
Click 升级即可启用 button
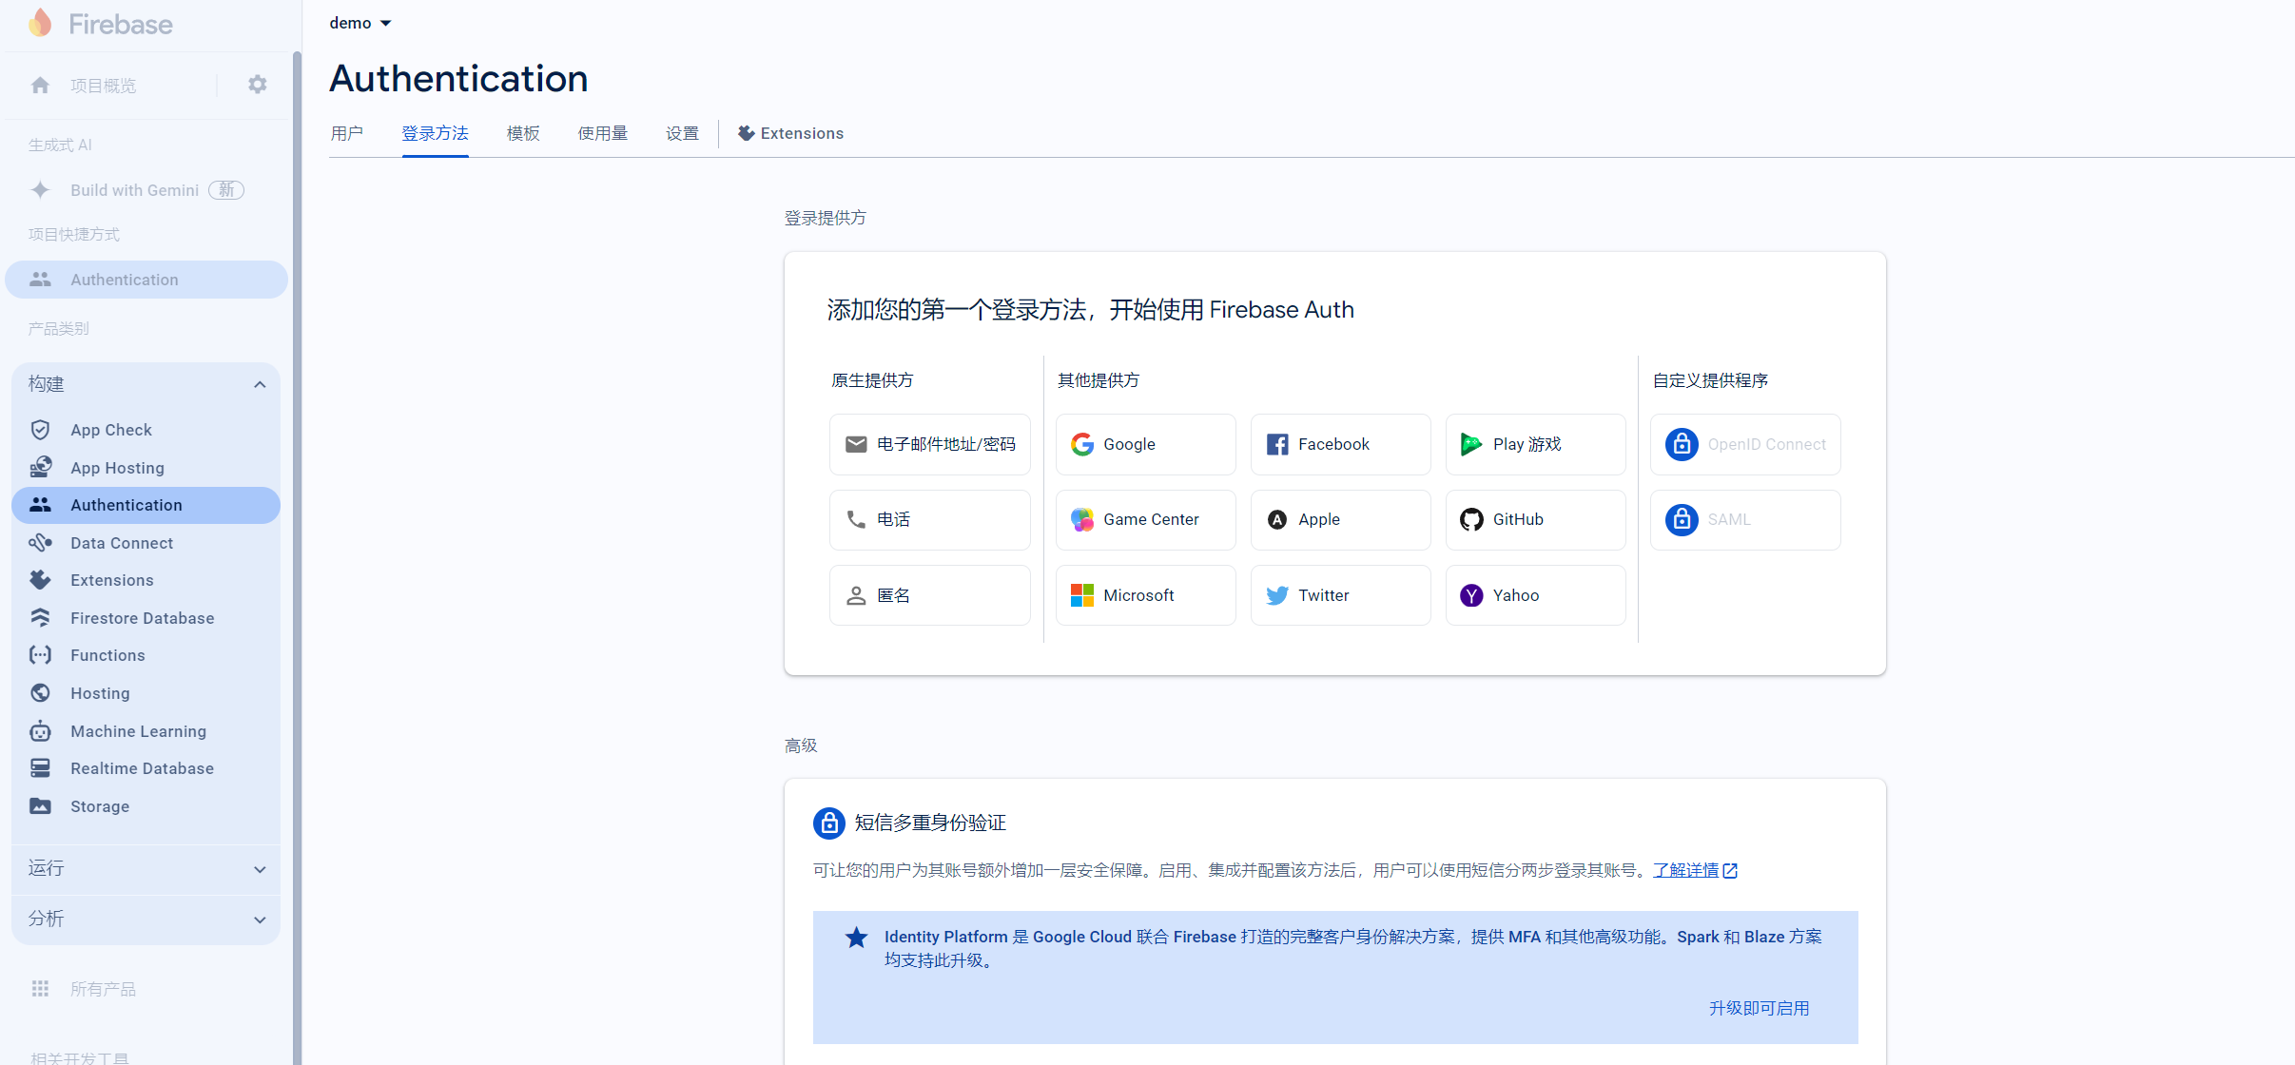click(1759, 1008)
